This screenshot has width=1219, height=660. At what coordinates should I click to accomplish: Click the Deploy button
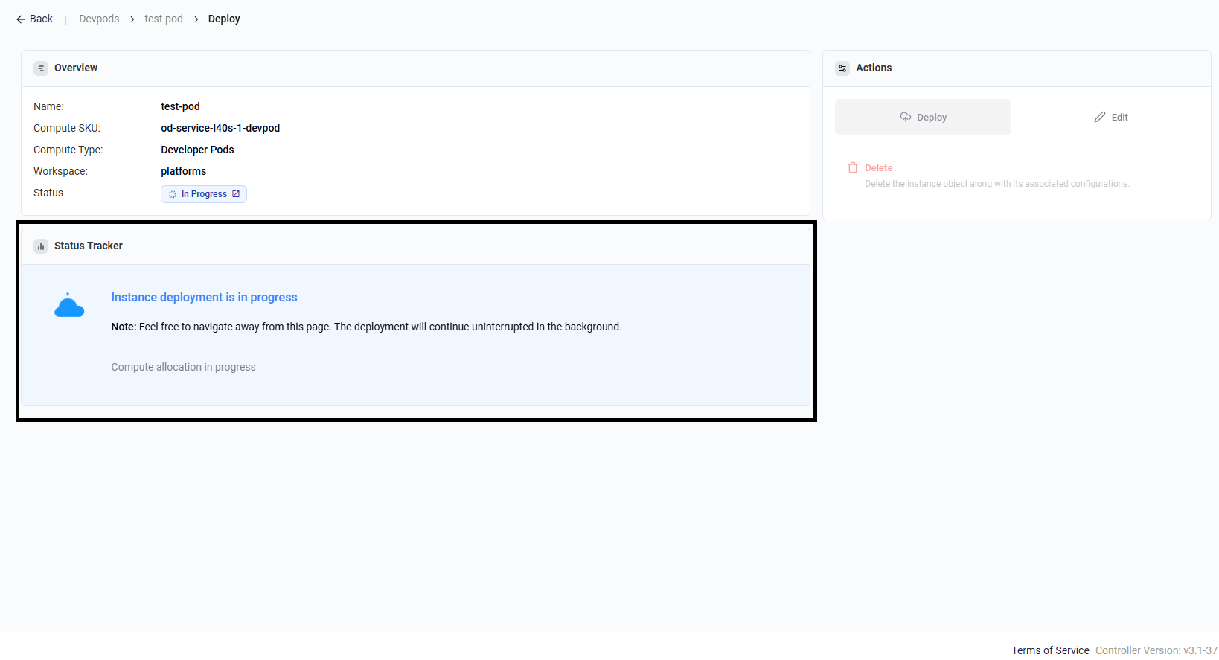[923, 117]
